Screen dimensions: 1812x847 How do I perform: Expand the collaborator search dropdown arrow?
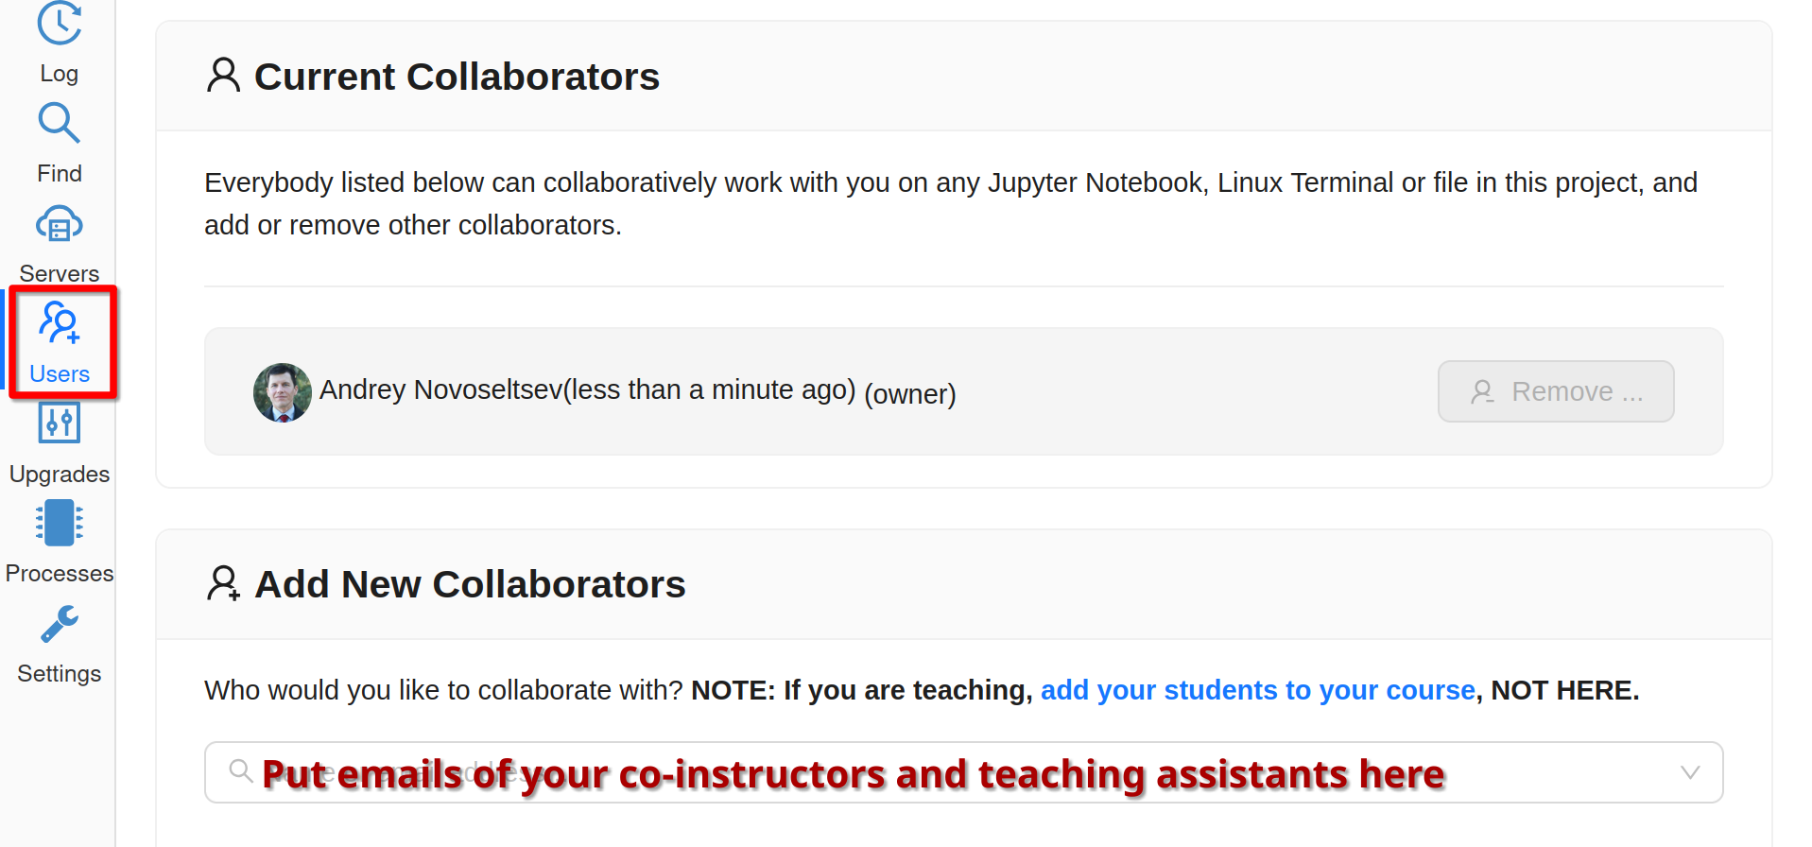[1690, 772]
